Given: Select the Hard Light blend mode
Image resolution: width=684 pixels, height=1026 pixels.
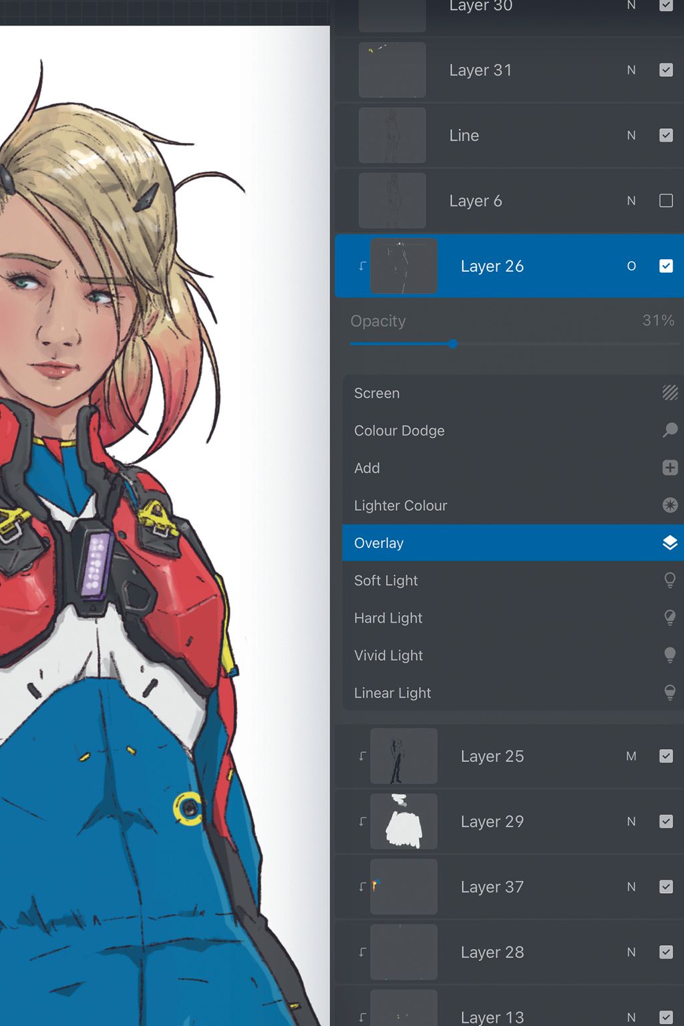Looking at the screenshot, I should 388,618.
